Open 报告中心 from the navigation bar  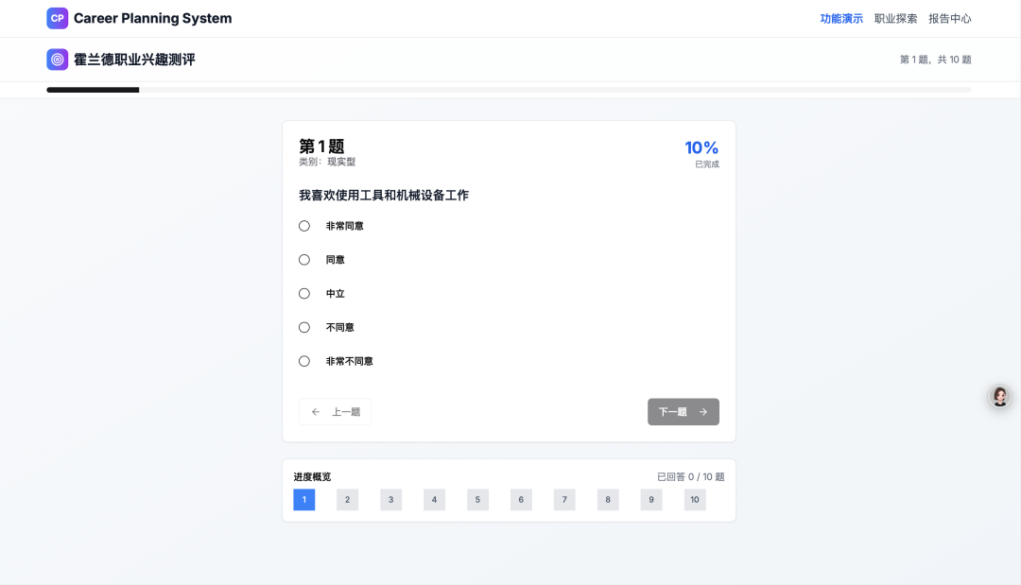[x=949, y=18]
